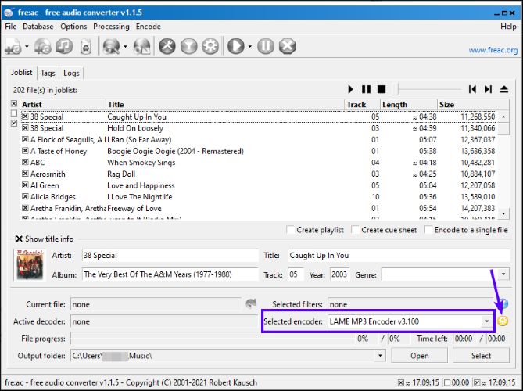Sort joblist by Length column header

click(409, 105)
